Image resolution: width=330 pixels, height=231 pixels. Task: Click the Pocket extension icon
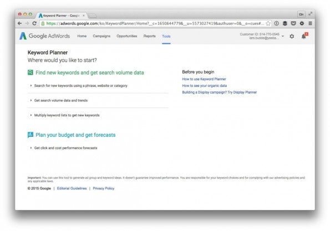293,23
